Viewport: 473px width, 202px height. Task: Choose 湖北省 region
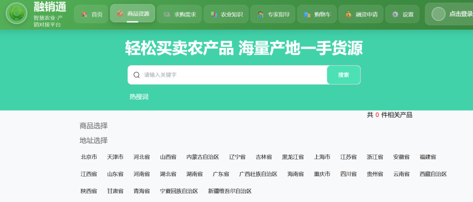168,174
